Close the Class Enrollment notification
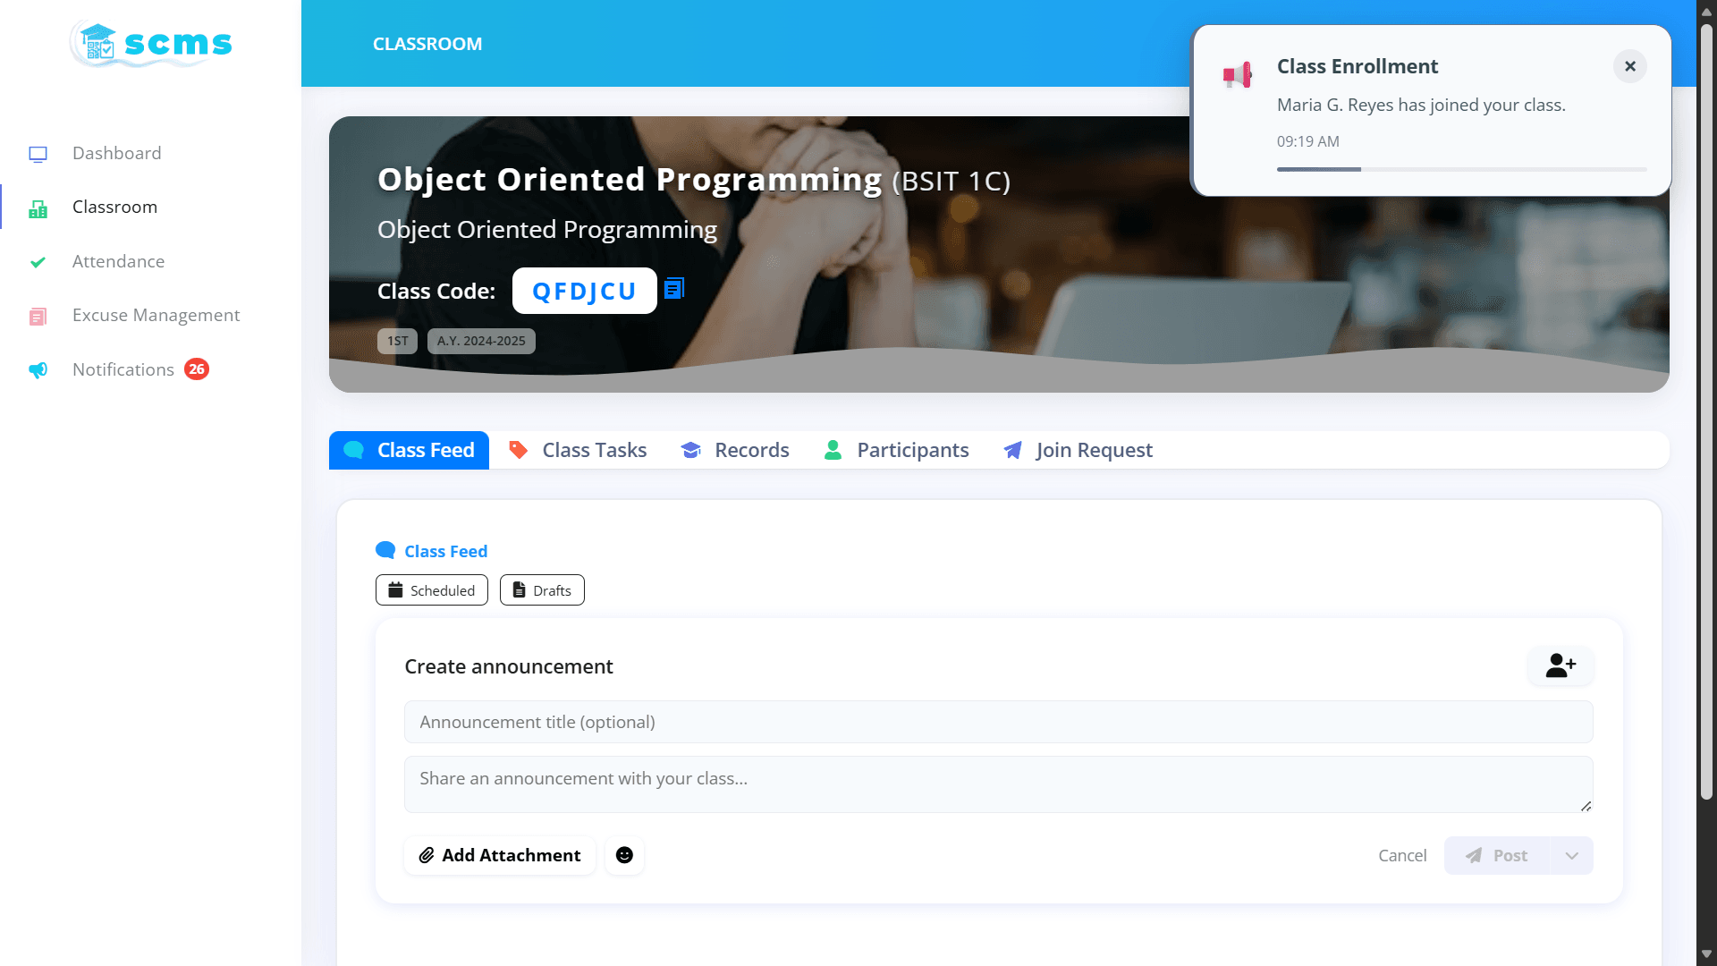1717x966 pixels. [x=1629, y=66]
